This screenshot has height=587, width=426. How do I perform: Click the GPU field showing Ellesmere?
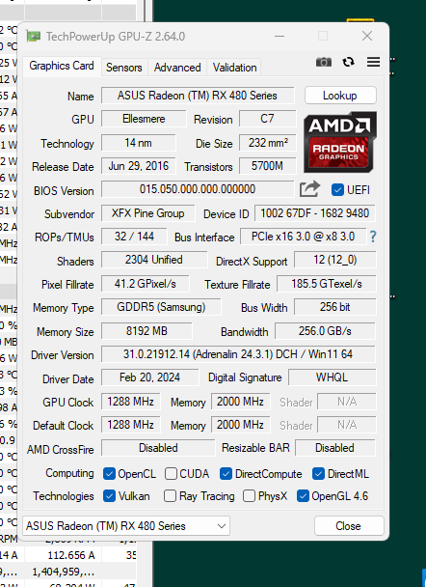pos(144,119)
